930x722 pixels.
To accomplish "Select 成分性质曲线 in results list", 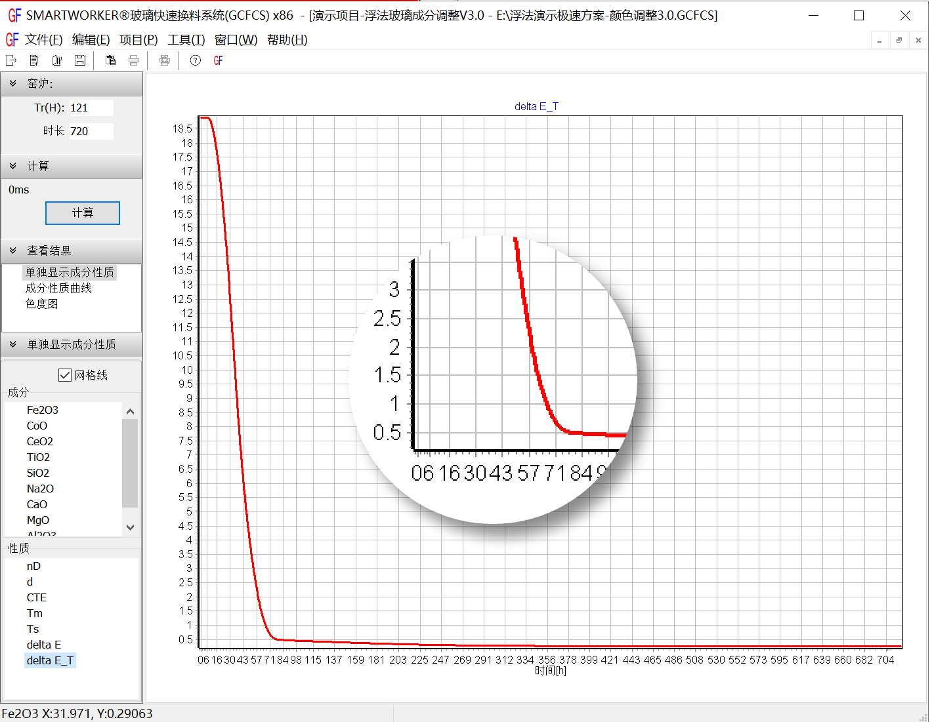I will [58, 288].
